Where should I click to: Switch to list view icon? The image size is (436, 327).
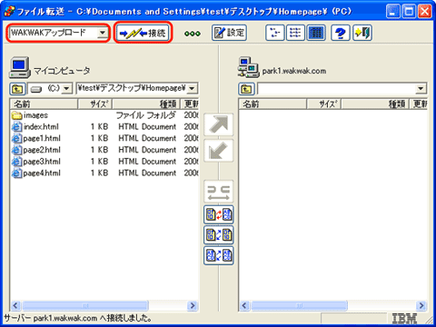(x=295, y=33)
